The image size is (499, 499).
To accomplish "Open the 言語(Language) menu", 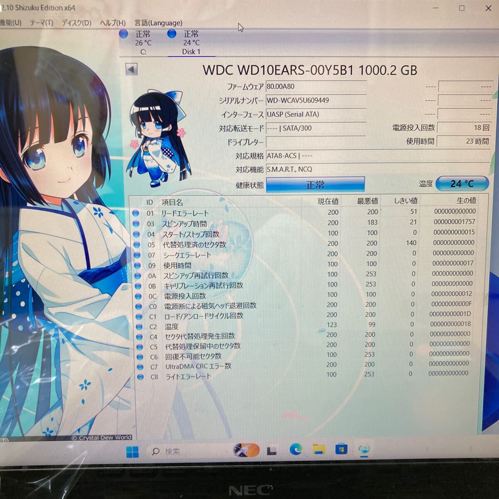I will (158, 23).
